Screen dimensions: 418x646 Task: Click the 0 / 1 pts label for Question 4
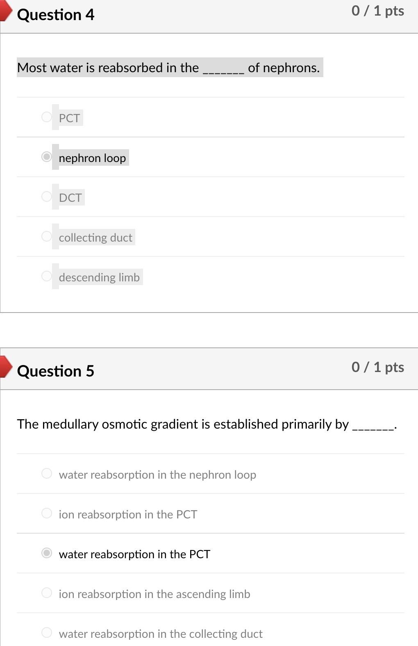(x=377, y=11)
